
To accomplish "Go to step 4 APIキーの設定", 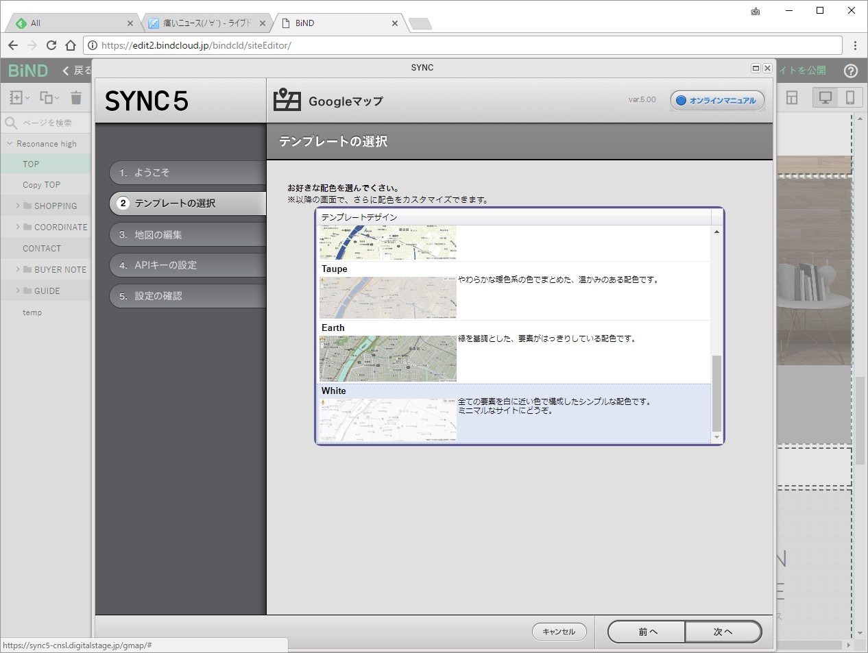I will (x=187, y=265).
